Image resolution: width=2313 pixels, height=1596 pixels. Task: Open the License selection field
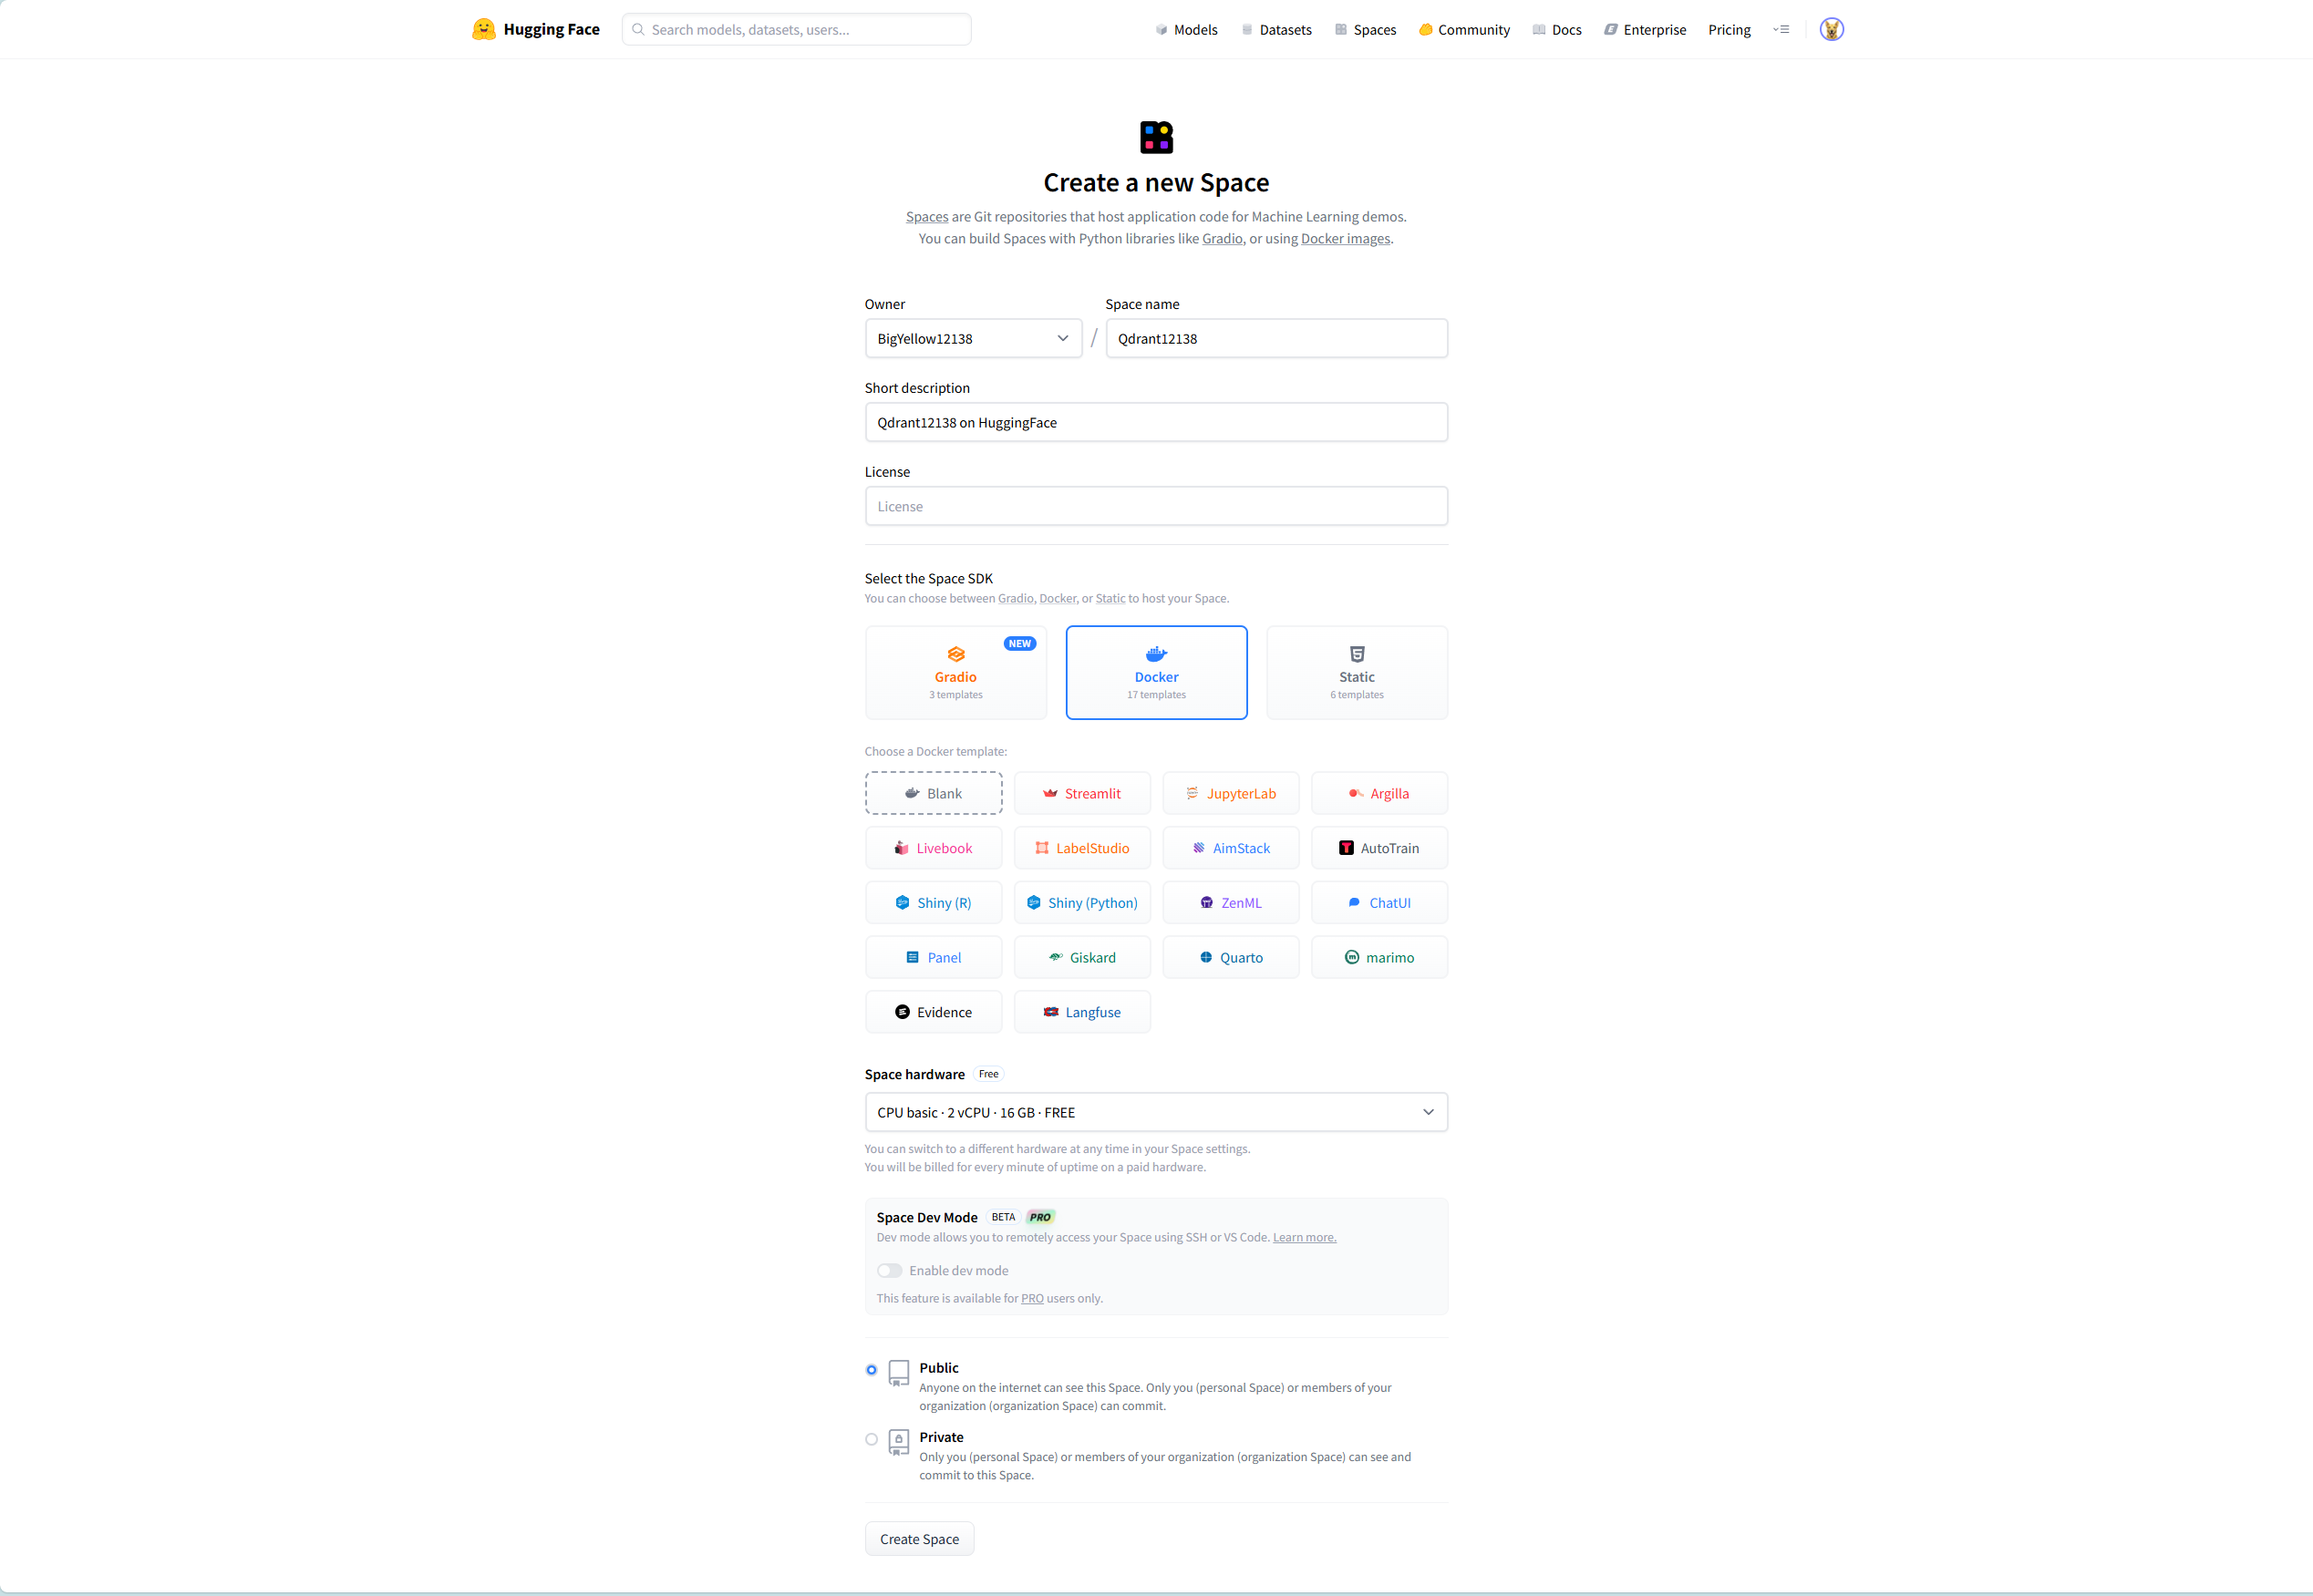[1155, 506]
